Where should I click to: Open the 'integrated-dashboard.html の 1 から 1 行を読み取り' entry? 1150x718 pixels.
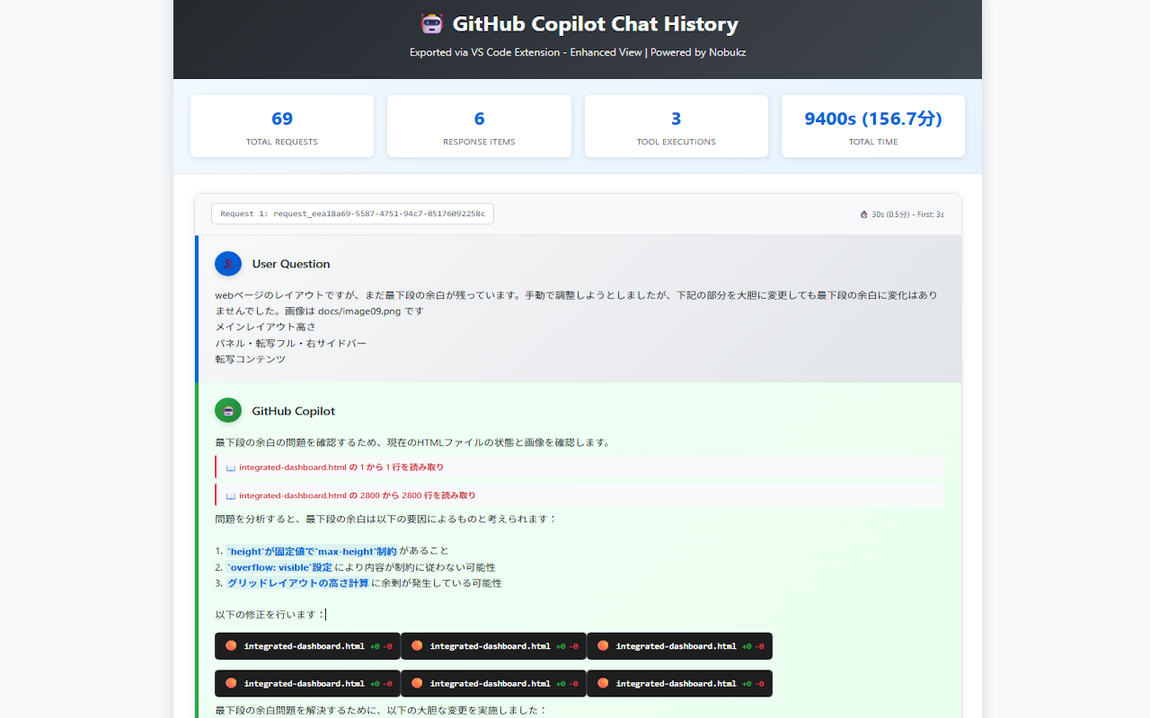tap(580, 467)
